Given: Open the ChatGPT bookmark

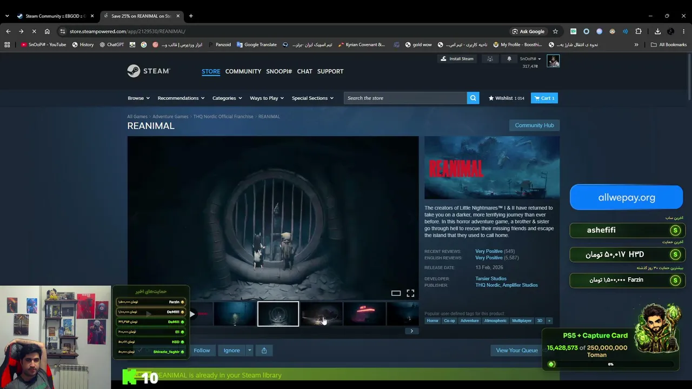Looking at the screenshot, I should [x=111, y=45].
